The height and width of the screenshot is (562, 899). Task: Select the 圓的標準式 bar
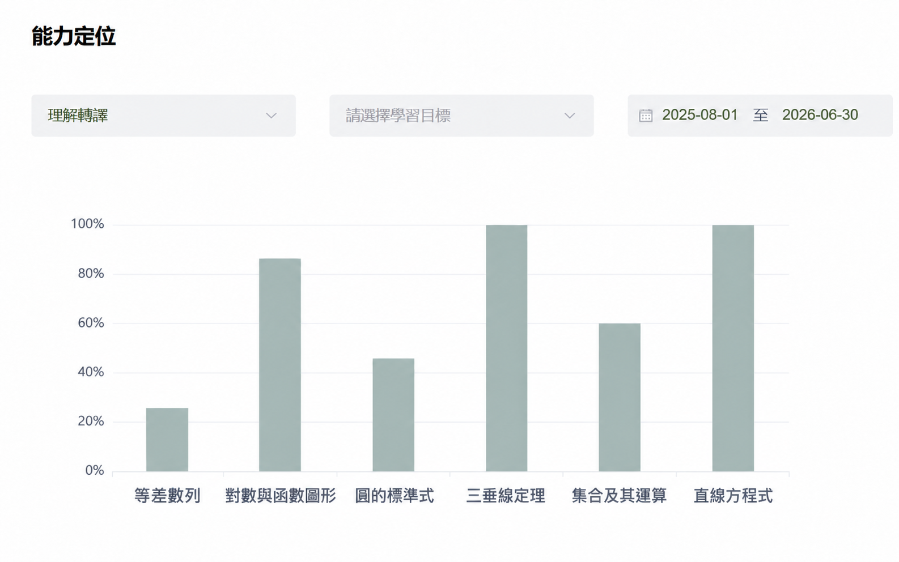coord(393,415)
